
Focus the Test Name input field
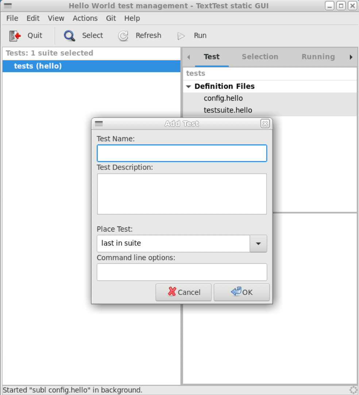[x=182, y=153]
